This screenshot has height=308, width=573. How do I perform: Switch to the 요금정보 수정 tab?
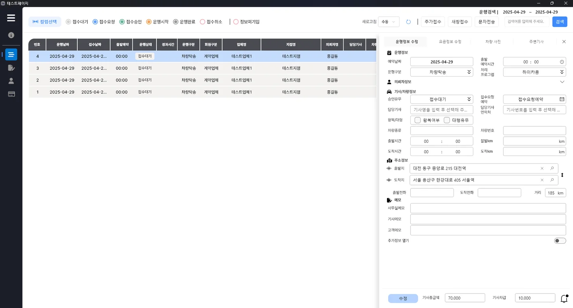450,41
